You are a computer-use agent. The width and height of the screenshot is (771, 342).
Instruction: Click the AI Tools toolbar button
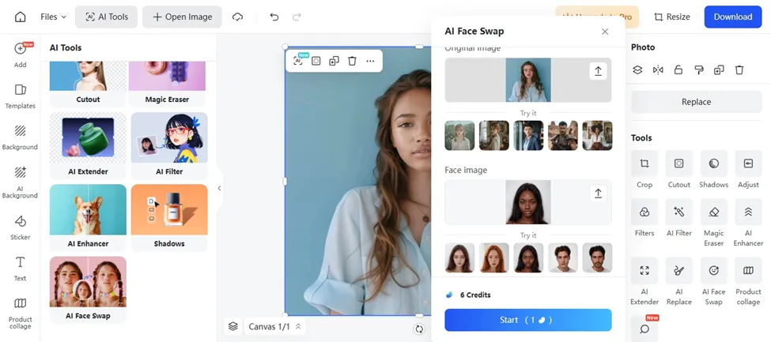point(106,17)
